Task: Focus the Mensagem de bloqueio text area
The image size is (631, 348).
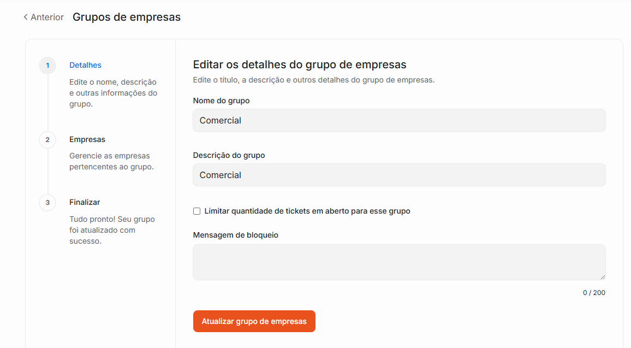Action: click(399, 262)
